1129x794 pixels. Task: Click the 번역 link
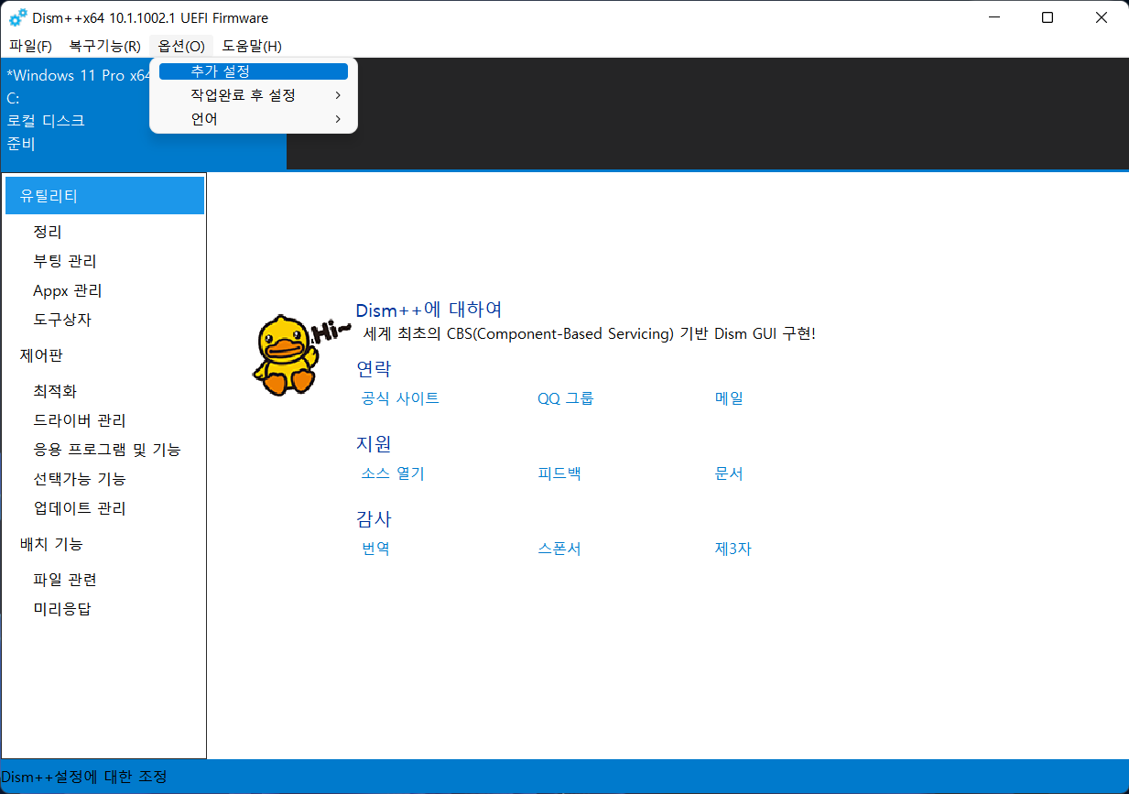[376, 549]
